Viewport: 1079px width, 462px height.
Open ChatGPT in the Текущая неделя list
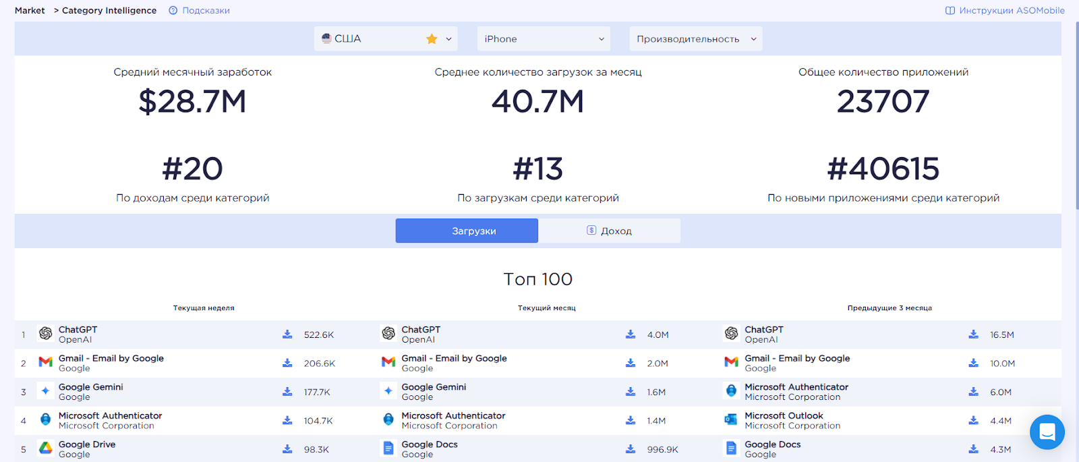click(x=78, y=330)
